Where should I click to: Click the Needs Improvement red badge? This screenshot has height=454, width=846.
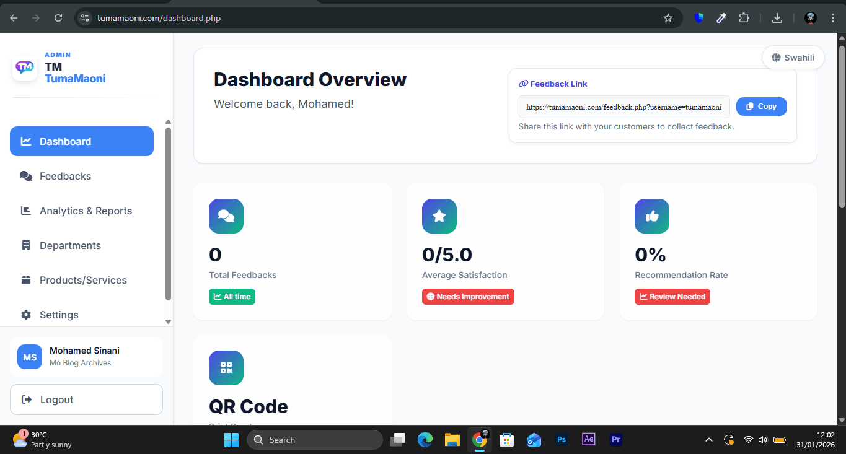tap(468, 296)
